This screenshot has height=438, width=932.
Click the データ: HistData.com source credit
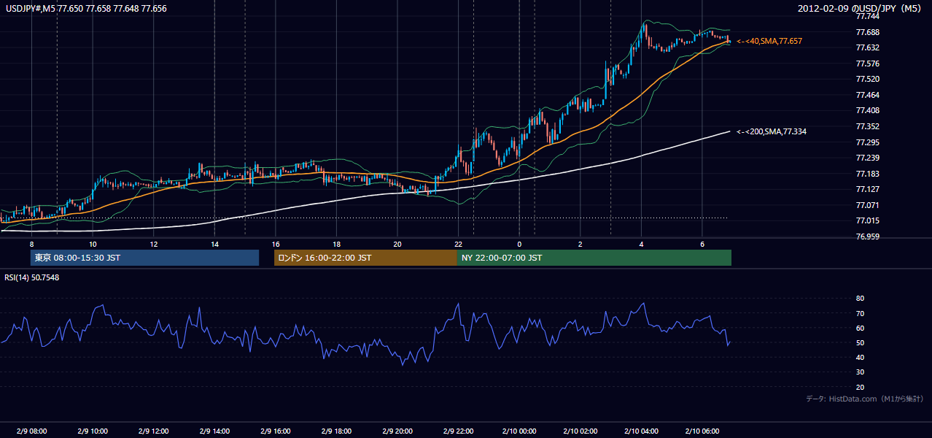click(x=865, y=399)
